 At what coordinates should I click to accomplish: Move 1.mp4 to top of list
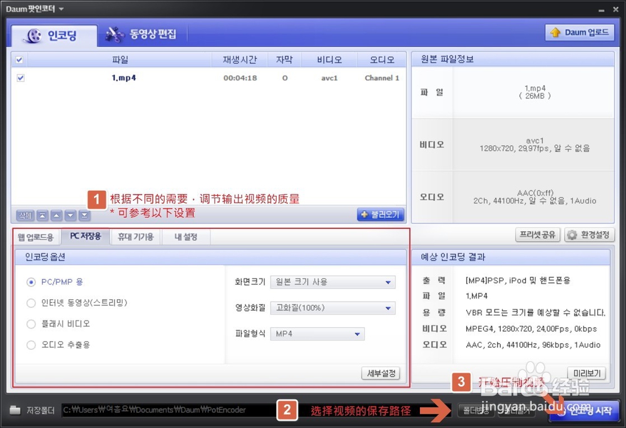coord(42,215)
